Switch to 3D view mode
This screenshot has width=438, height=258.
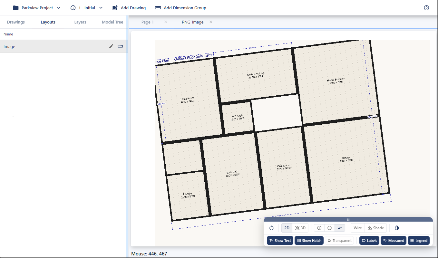300,228
